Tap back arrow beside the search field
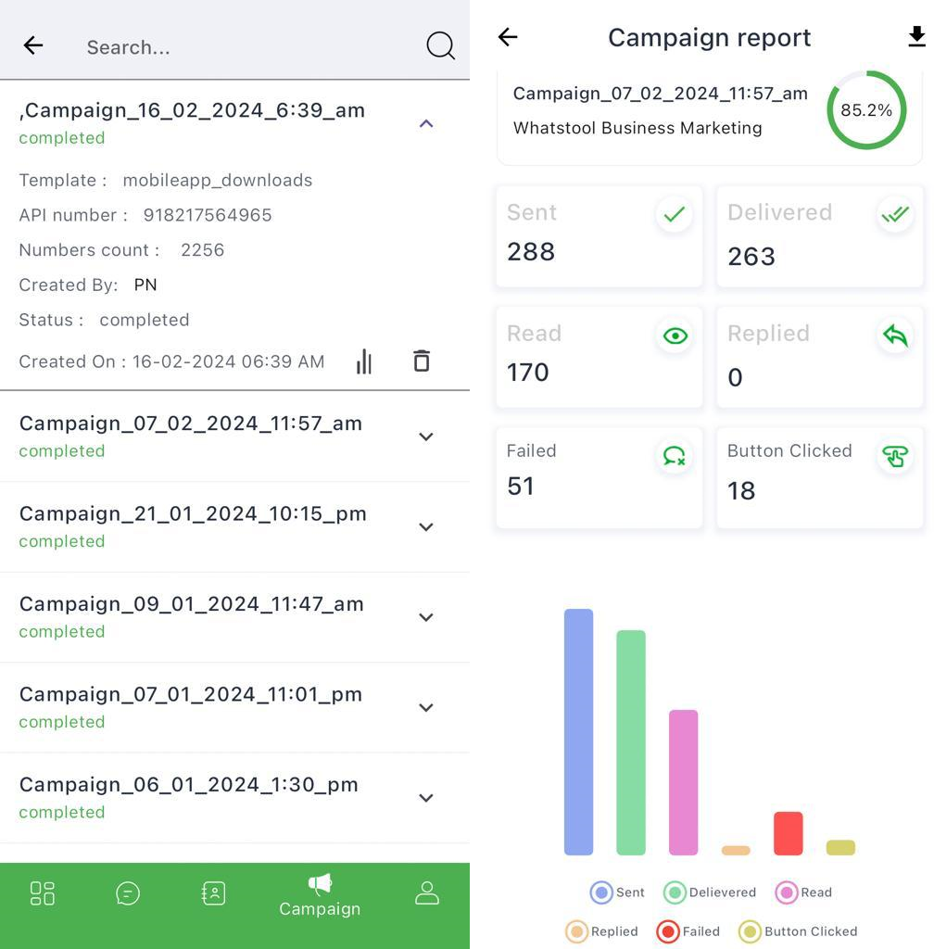The height and width of the screenshot is (949, 934). [33, 45]
